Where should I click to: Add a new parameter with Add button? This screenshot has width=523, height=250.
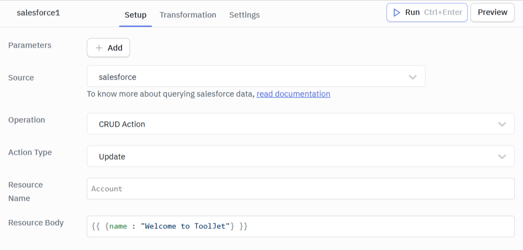click(x=108, y=48)
